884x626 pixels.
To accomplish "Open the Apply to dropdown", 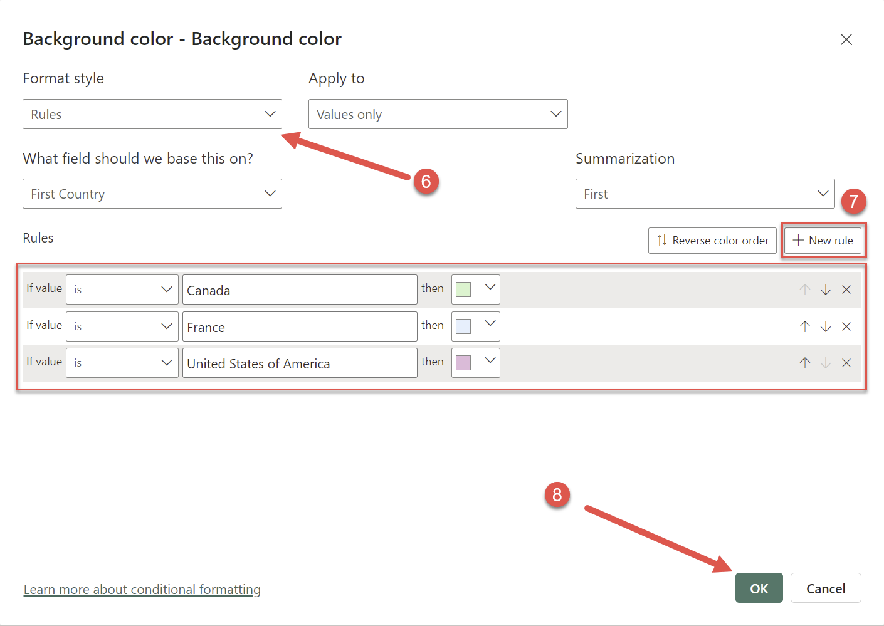I will (x=438, y=114).
